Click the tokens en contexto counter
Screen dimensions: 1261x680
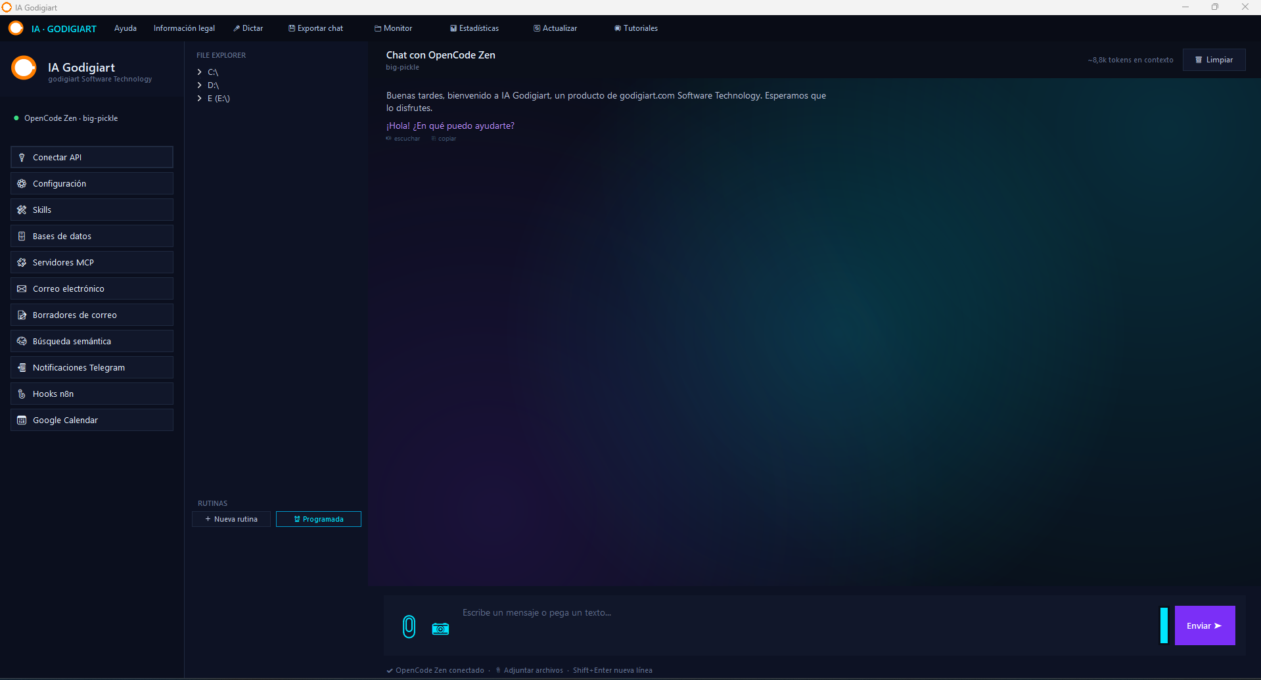(x=1130, y=60)
